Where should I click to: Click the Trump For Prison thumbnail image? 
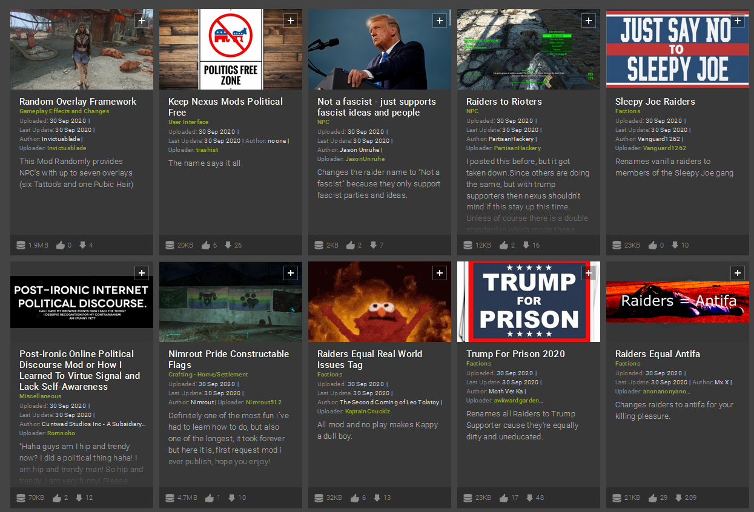(529, 301)
